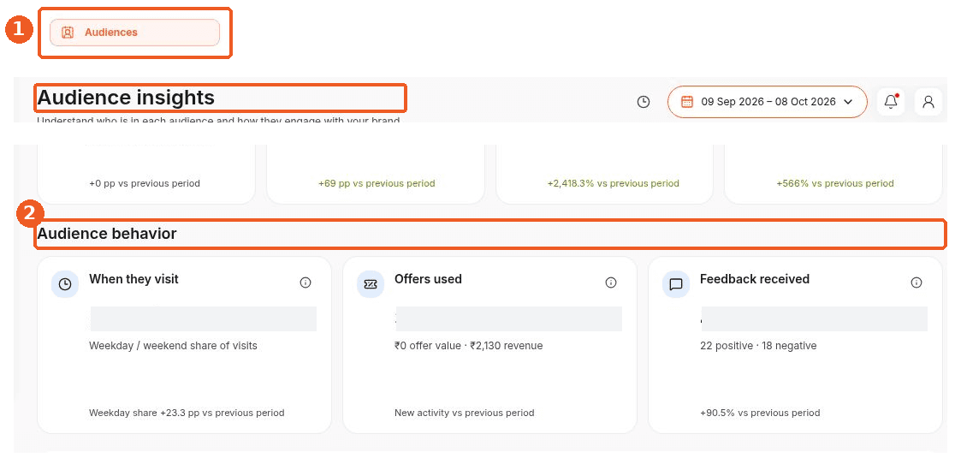
Task: Open the user profile icon
Action: pos(928,102)
